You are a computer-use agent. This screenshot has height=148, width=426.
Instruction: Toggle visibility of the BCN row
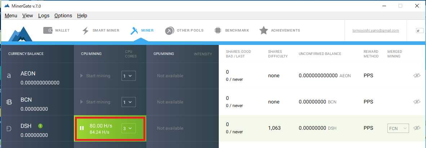click(x=417, y=102)
